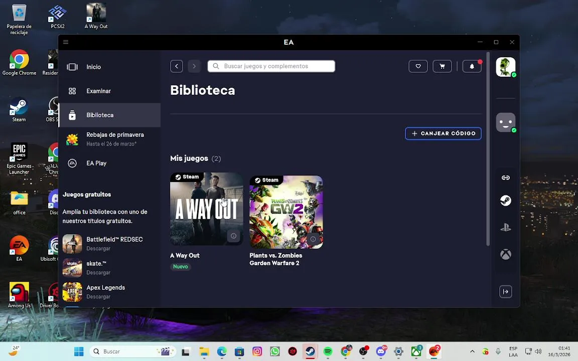Open the wishlist heart icon
The width and height of the screenshot is (578, 361).
click(x=418, y=66)
